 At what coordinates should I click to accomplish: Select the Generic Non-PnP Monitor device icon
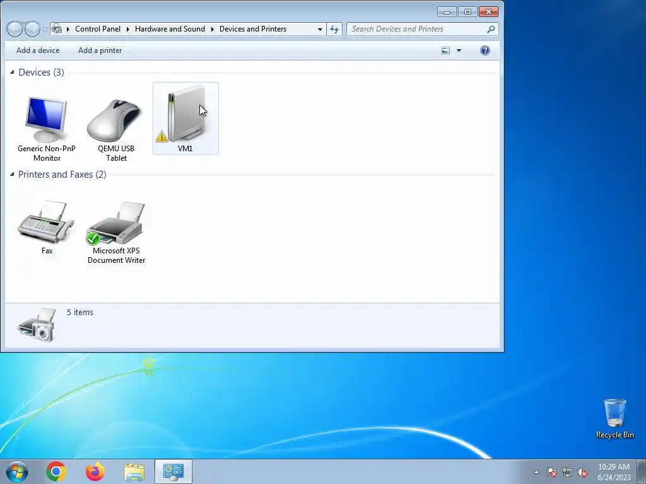click(x=46, y=119)
